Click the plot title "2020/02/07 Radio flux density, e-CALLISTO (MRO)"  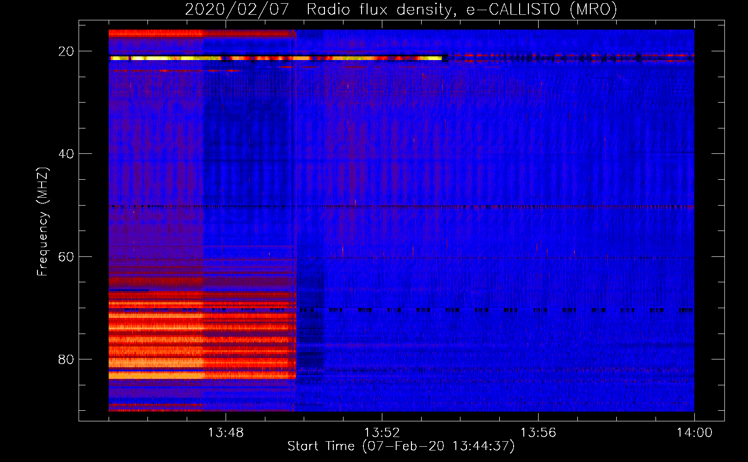coord(401,9)
